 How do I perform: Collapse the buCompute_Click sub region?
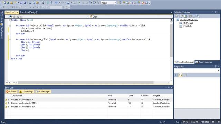click(x=10, y=39)
